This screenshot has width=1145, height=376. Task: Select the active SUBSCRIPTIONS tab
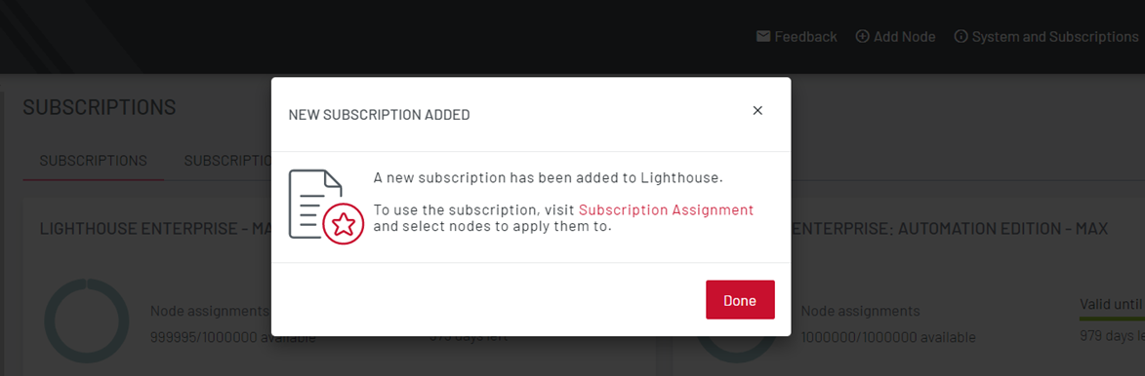(x=94, y=161)
